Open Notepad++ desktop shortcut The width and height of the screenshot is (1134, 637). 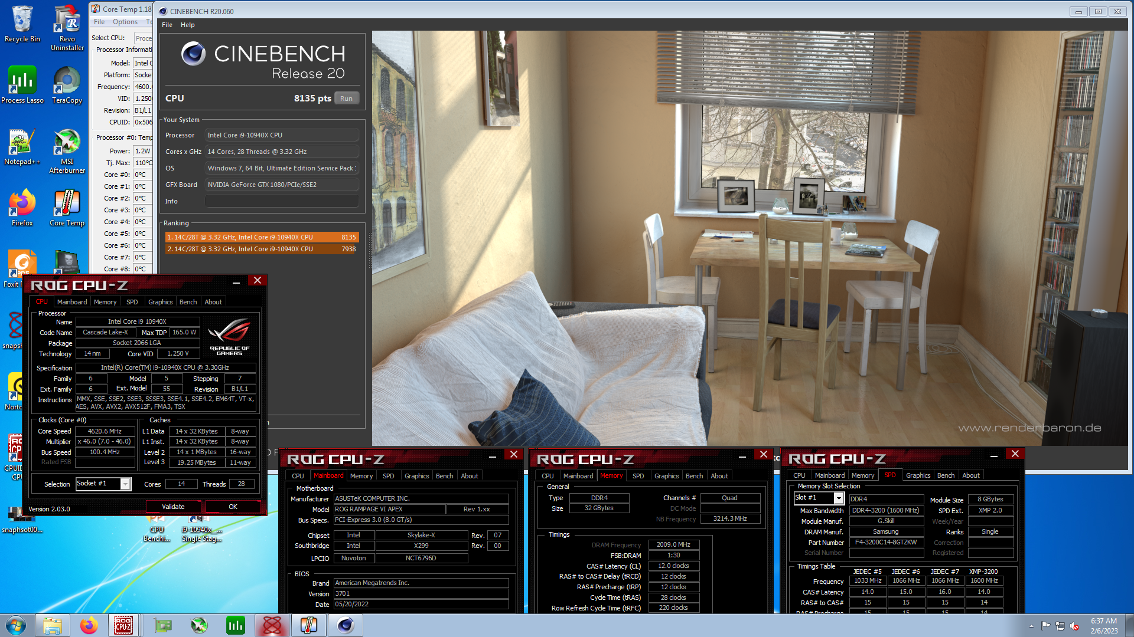click(22, 147)
